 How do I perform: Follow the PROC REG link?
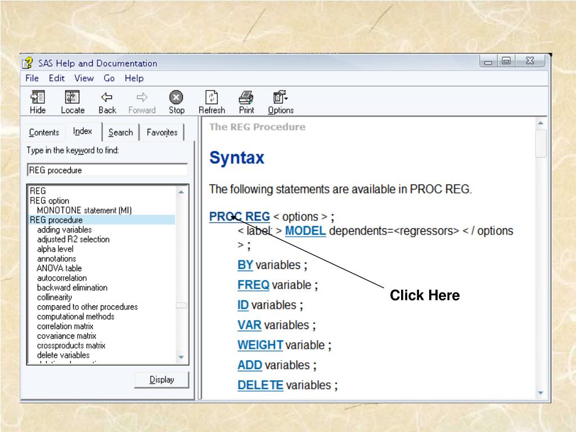point(240,217)
